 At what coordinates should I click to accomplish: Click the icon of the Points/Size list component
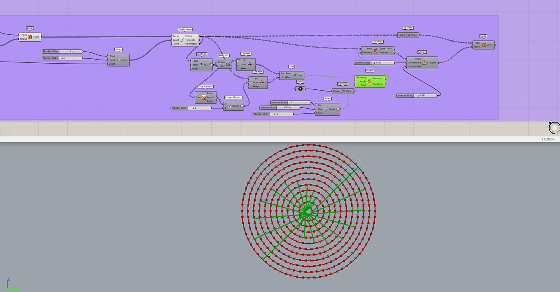(228, 64)
